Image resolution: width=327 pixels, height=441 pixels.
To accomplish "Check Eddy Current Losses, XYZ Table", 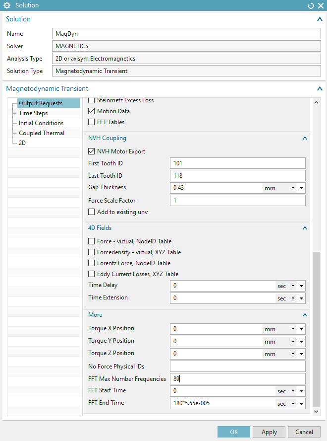I will tap(91, 274).
